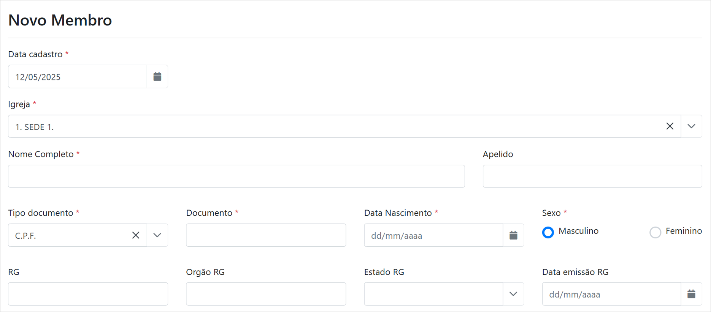Open the Estado RG dropdown

(513, 294)
